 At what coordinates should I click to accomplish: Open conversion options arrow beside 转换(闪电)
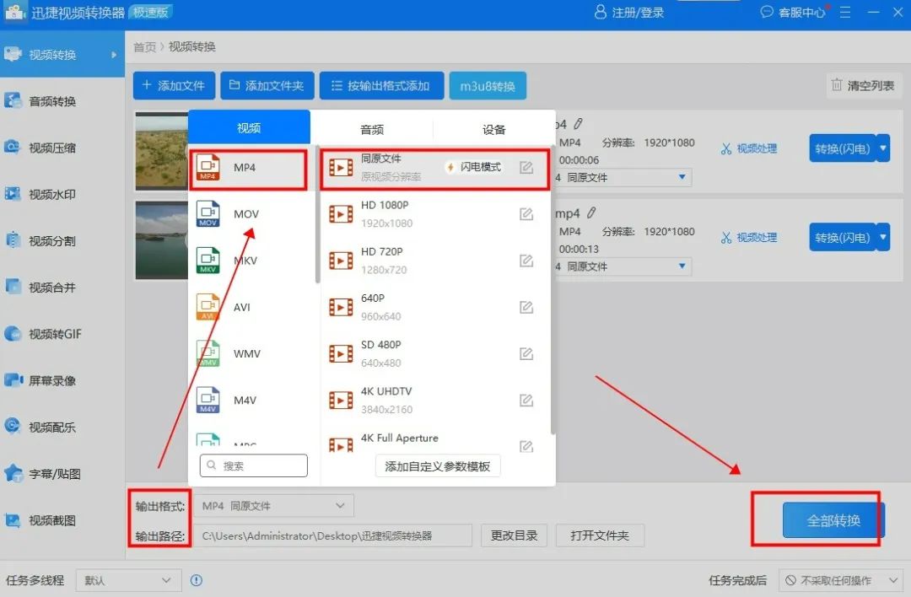pyautogui.click(x=882, y=148)
